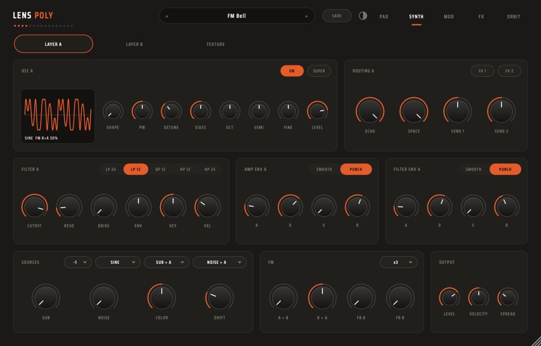Click the filter DRIVE knob

[x=103, y=207]
